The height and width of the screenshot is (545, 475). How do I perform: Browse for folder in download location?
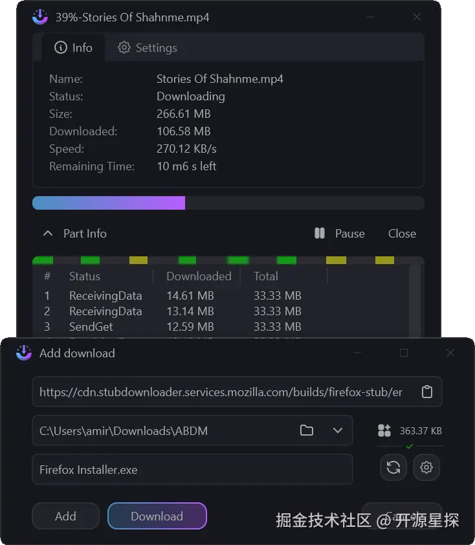click(307, 430)
